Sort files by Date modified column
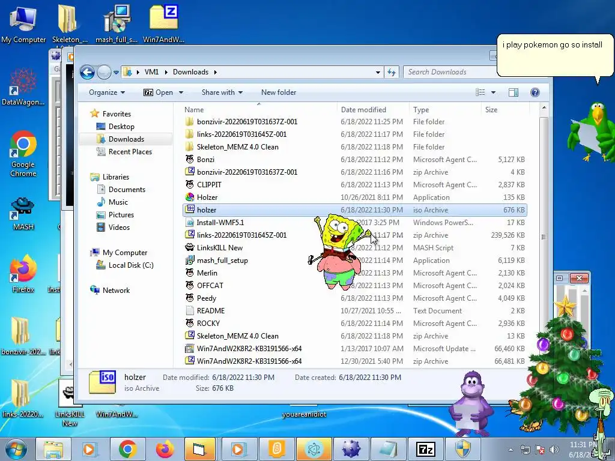The height and width of the screenshot is (461, 615). (372, 110)
